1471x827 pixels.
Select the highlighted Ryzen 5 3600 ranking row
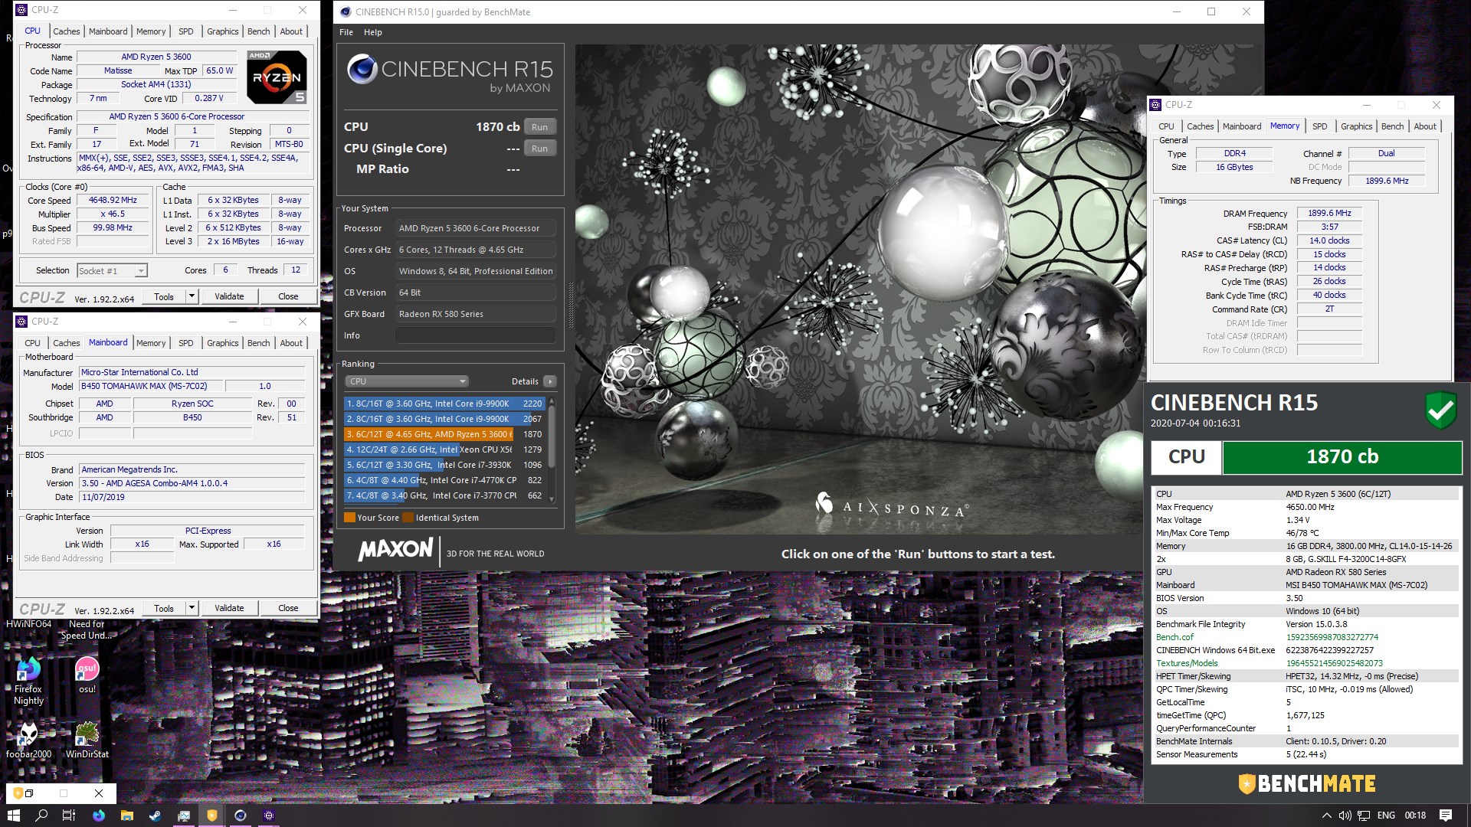[x=444, y=434]
